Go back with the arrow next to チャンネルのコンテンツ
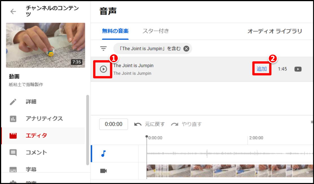 click(x=13, y=11)
